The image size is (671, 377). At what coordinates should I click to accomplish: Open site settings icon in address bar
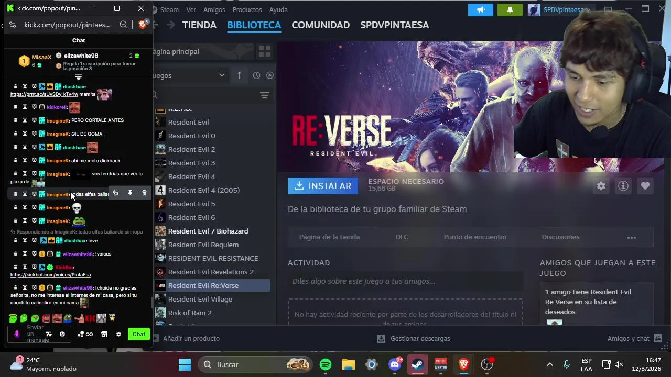13,25
